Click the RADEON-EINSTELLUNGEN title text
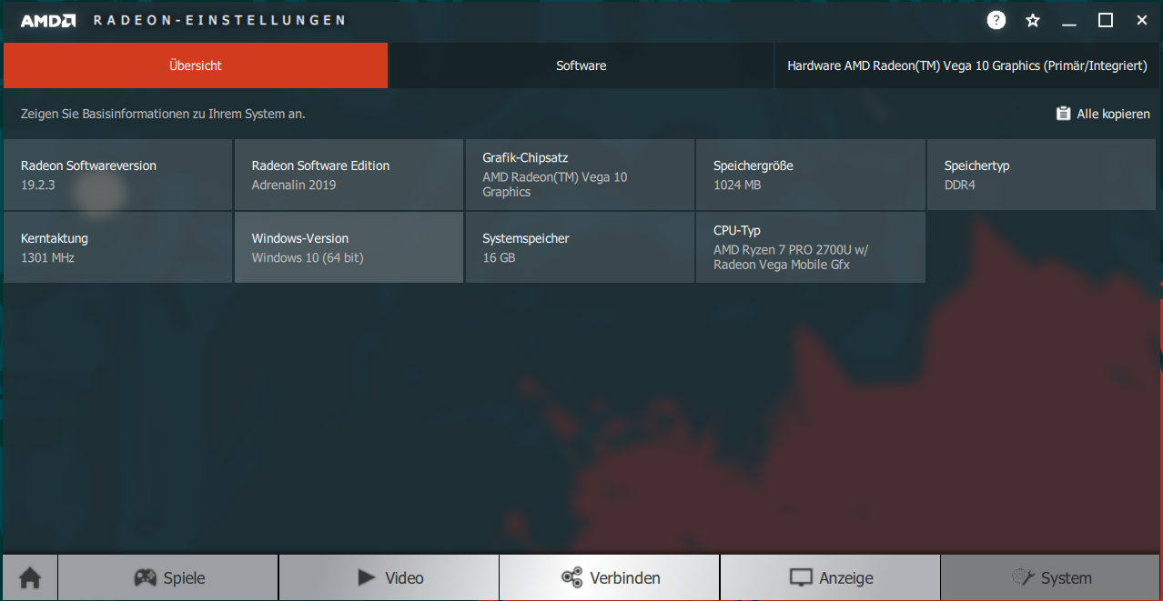 point(219,20)
